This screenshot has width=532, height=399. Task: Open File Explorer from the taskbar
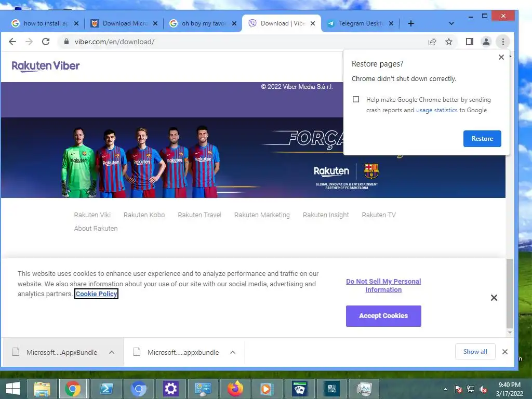click(42, 389)
